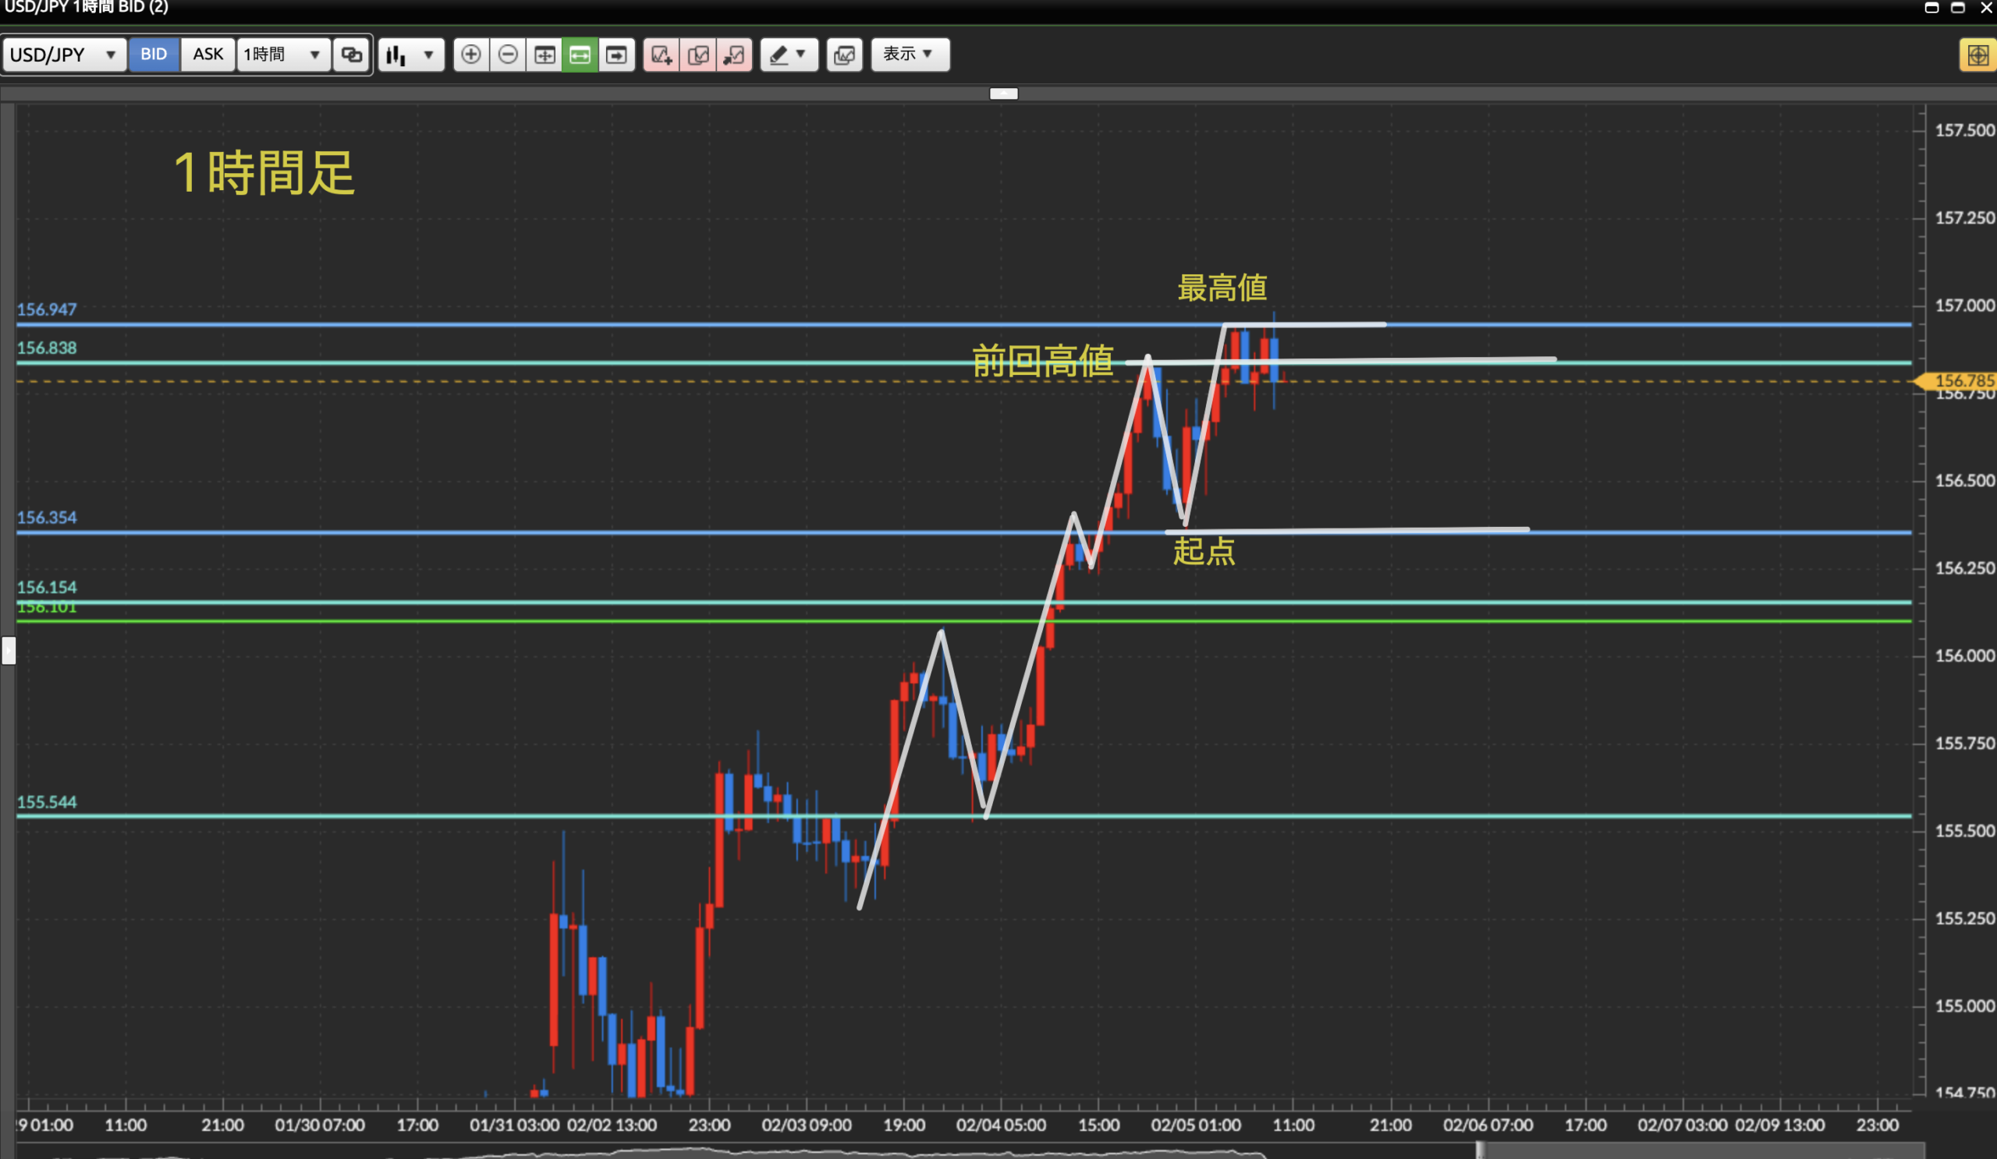Collapse the toolbar using top center handle
This screenshot has width=1997, height=1159.
tap(1003, 94)
